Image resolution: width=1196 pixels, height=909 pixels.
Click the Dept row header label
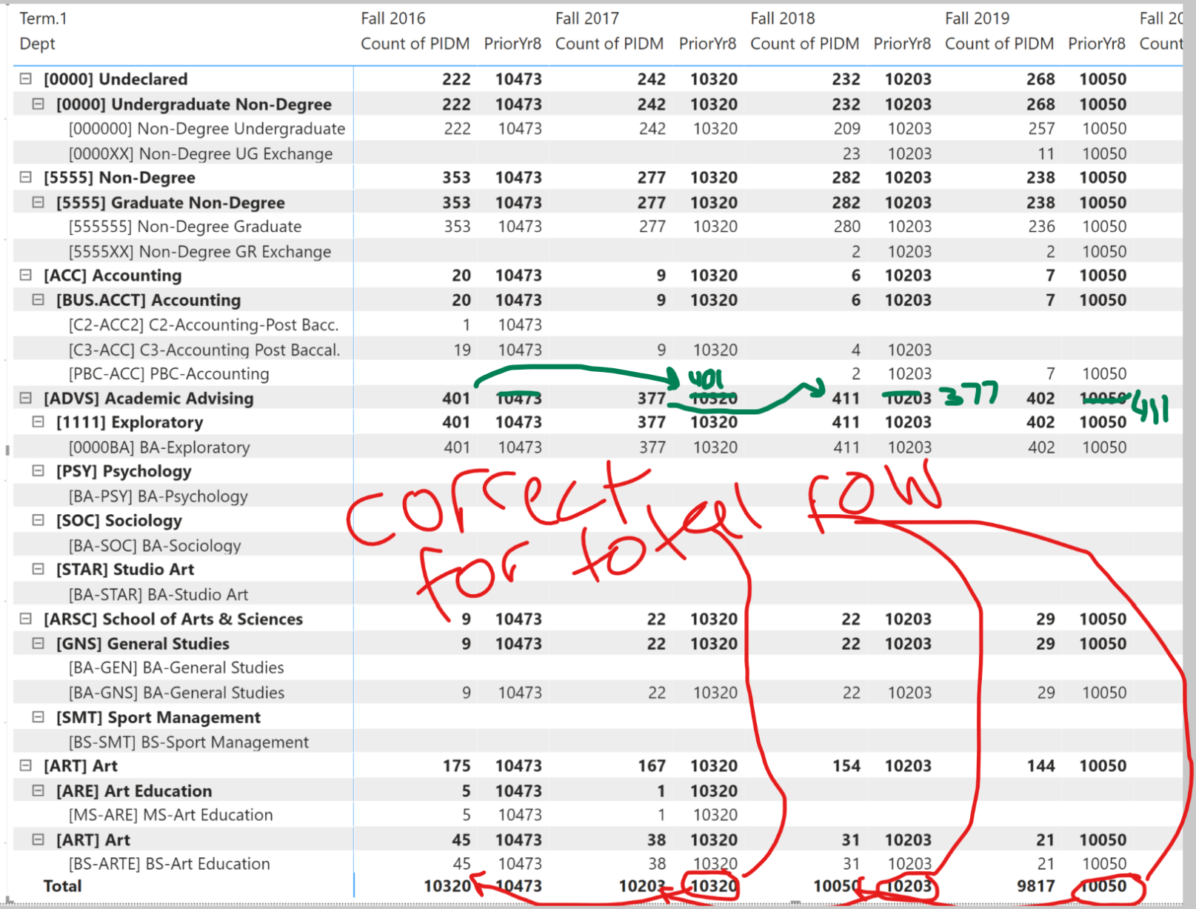(38, 44)
